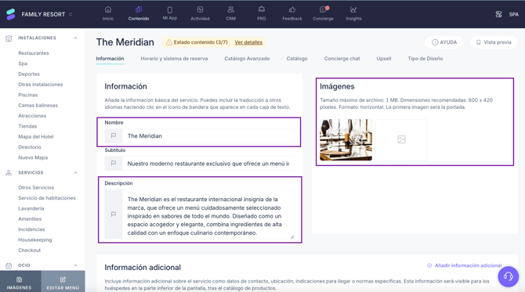Open Lavandería in the sidebar
The image size is (525, 292).
(31, 208)
